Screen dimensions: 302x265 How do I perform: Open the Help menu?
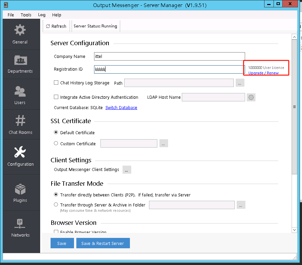[x=57, y=15]
